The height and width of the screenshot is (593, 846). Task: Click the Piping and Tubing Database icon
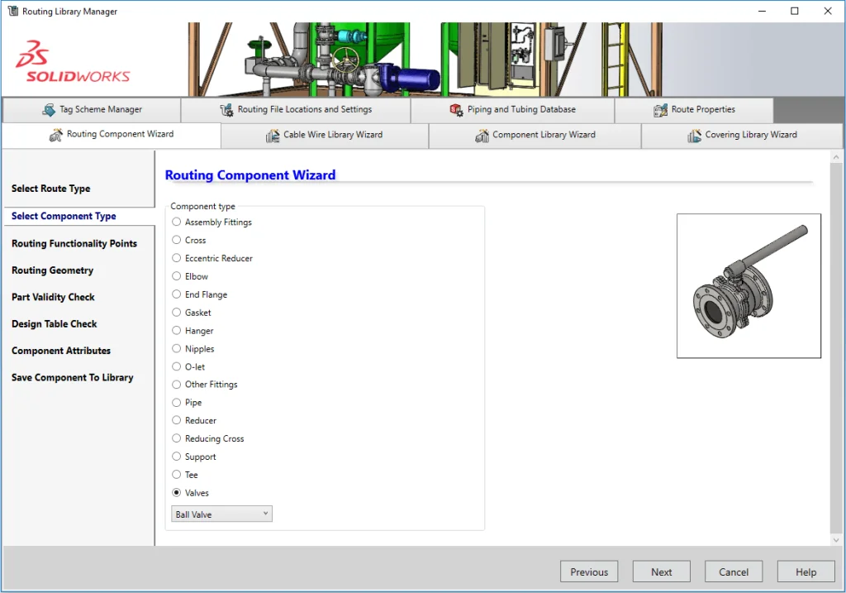(456, 109)
